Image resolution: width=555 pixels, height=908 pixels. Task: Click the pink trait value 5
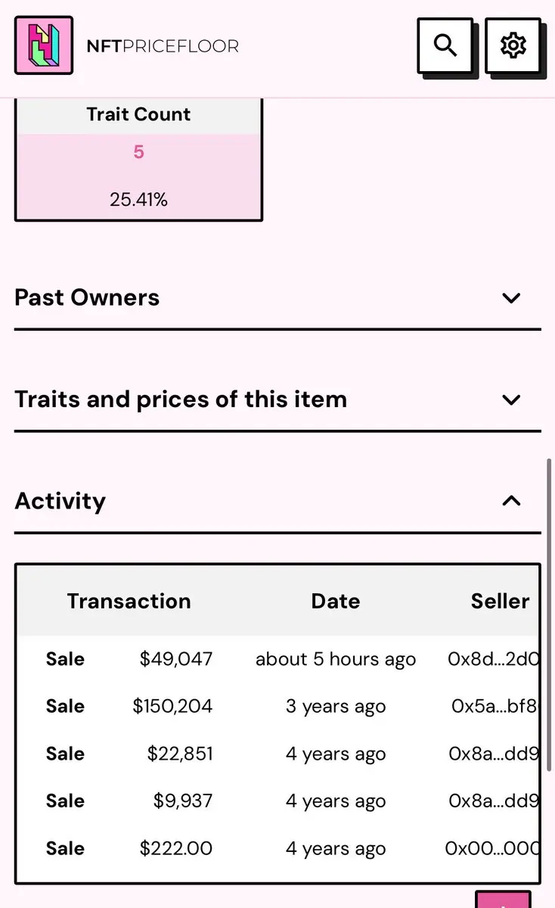click(x=138, y=152)
